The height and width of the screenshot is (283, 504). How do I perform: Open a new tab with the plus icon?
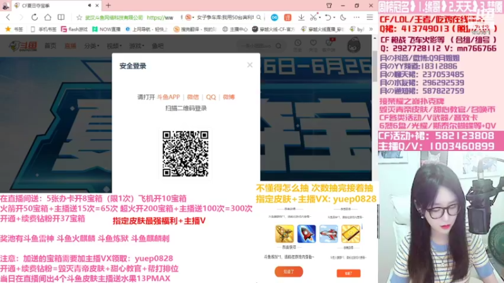[x=108, y=5]
